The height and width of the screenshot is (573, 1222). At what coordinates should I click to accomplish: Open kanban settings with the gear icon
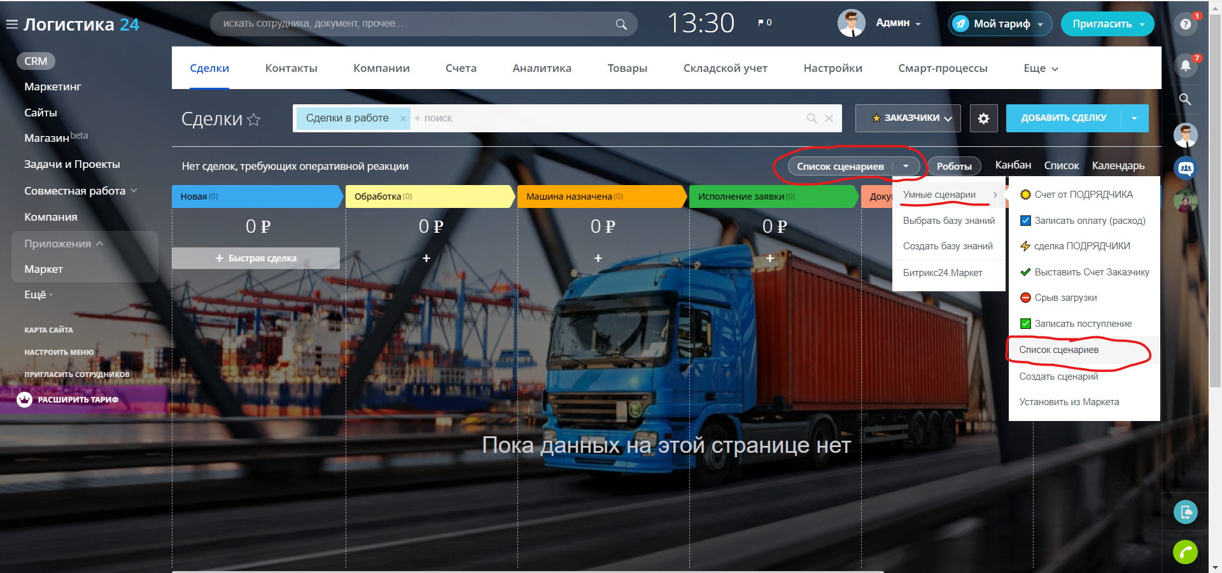pos(983,118)
